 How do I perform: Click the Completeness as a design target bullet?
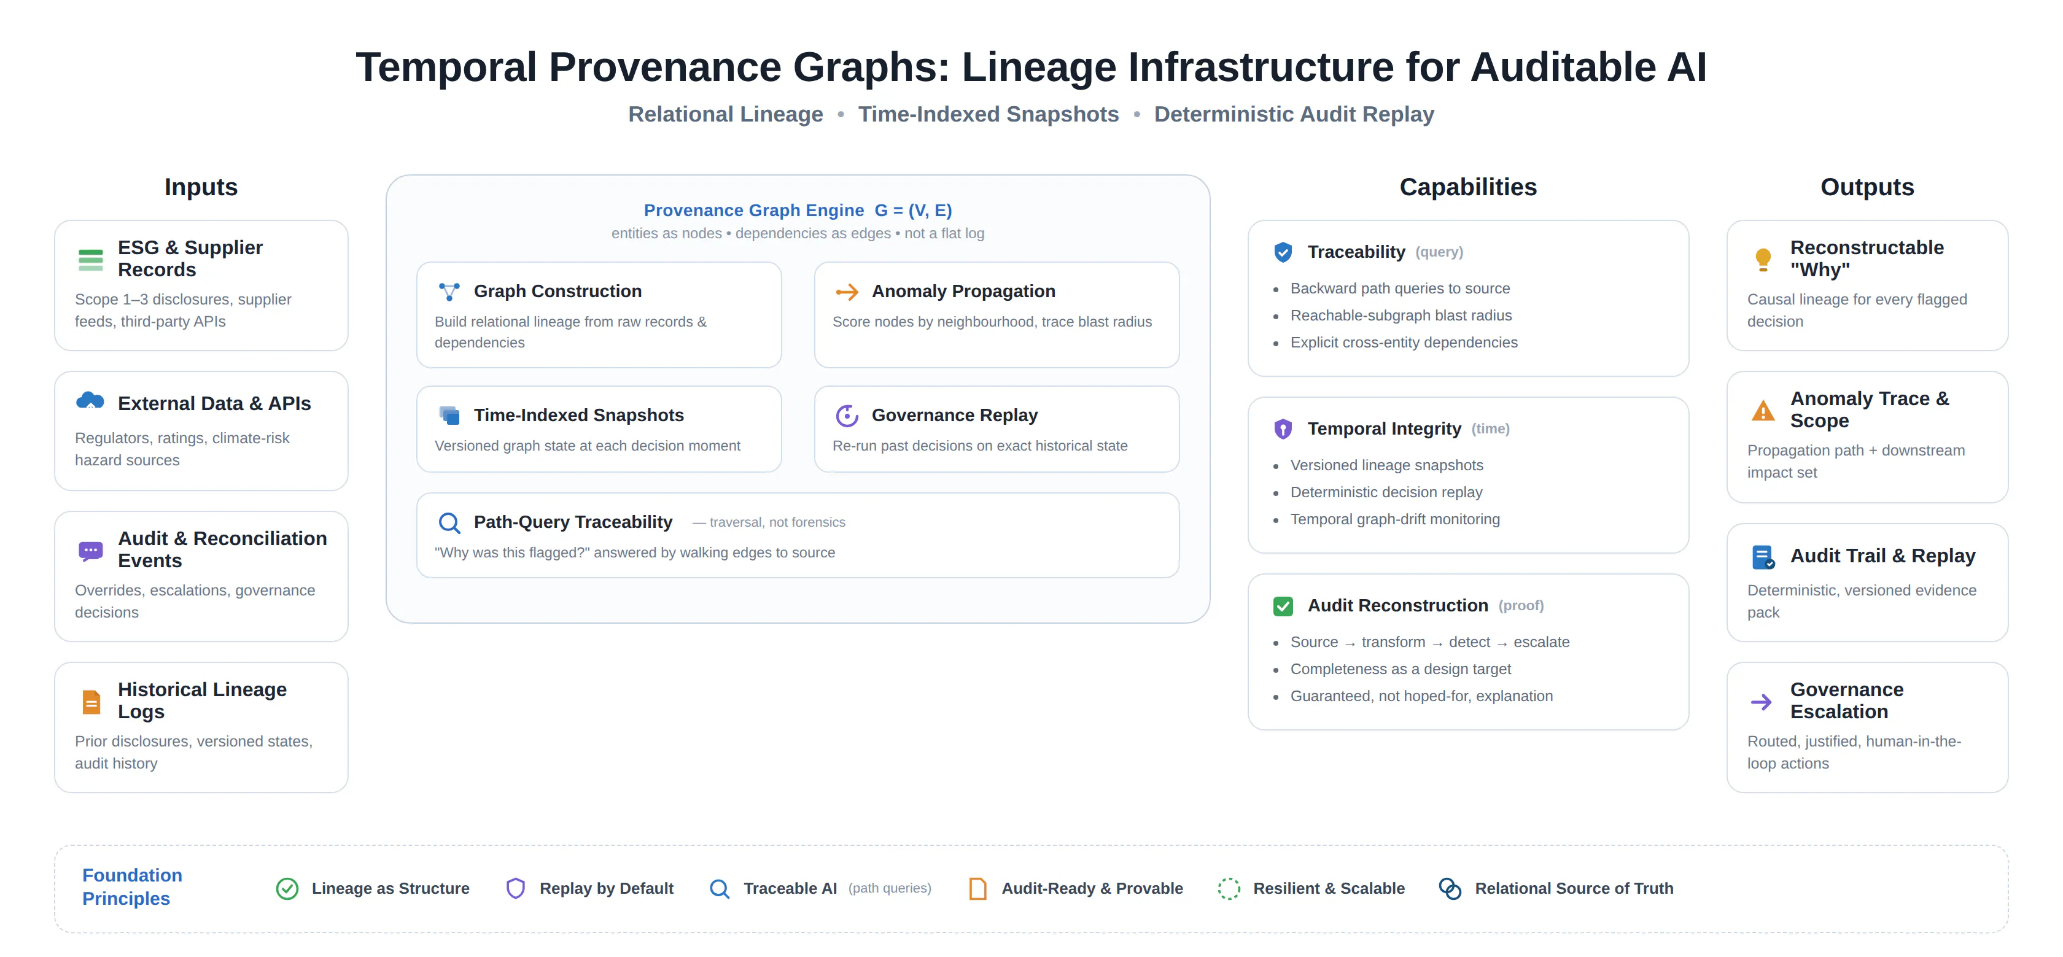pos(1401,670)
